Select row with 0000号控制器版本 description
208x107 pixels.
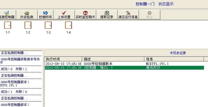124,64
